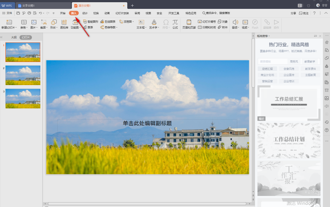Image resolution: width=330 pixels, height=207 pixels.
Task: Click the 分享 share button
Action: pyautogui.click(x=293, y=13)
